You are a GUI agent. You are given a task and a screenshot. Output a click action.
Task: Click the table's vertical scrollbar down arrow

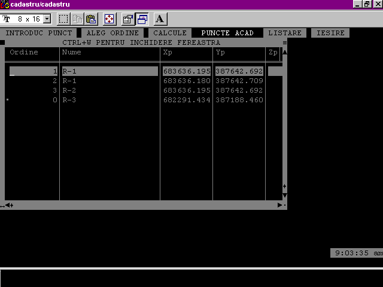(284, 195)
